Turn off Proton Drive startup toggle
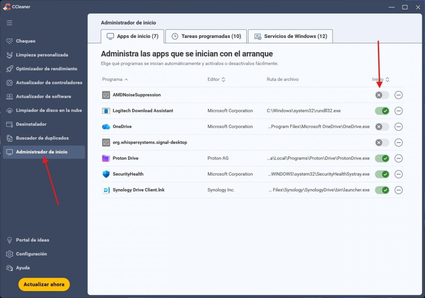Screen dimensions: 425x298 tap(382, 158)
